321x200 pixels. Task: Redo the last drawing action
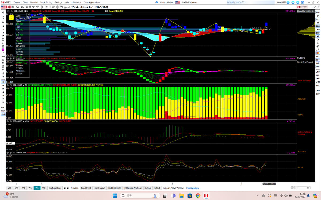pyautogui.click(x=3, y=73)
